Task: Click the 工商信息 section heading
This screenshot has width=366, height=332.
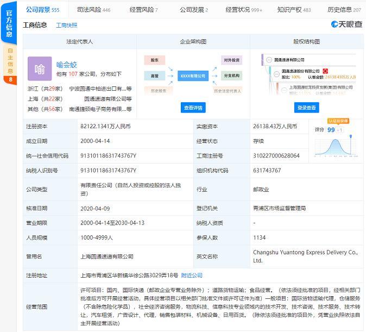Action: [x=35, y=25]
